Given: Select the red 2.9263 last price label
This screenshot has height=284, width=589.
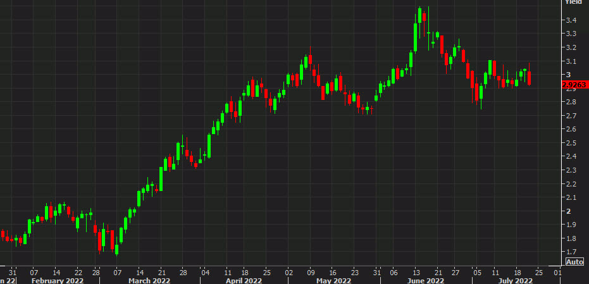Looking at the screenshot, I should coord(575,85).
